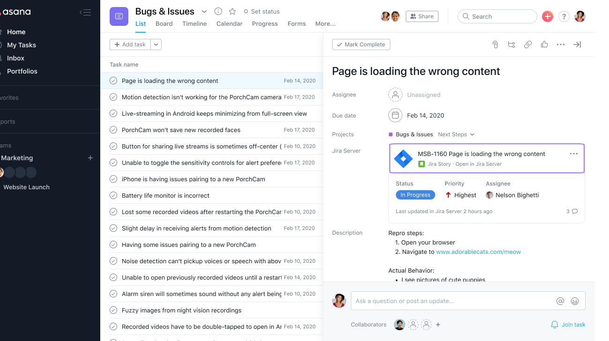The height and width of the screenshot is (341, 609).
Task: Click the Mark Complete button
Action: coord(361,44)
